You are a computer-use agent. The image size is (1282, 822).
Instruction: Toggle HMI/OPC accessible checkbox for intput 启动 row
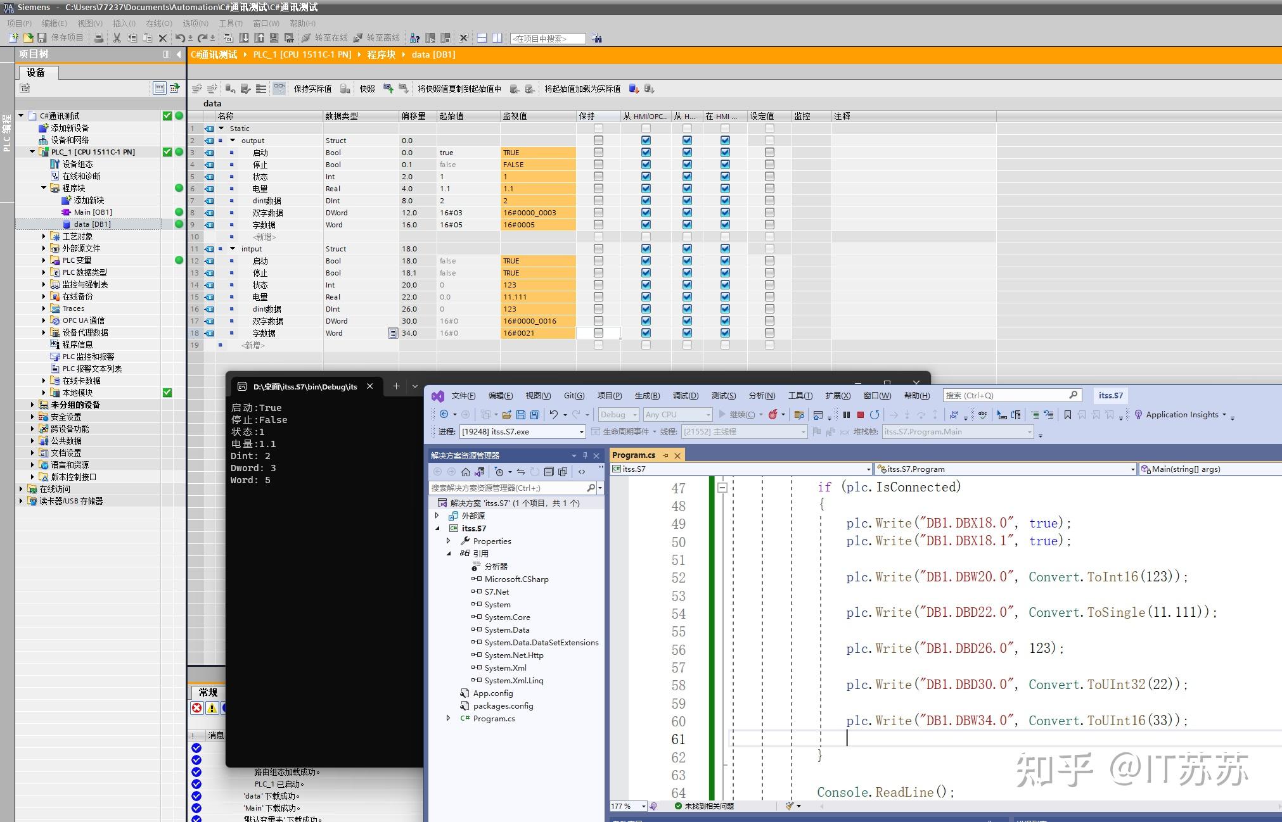[x=646, y=261]
